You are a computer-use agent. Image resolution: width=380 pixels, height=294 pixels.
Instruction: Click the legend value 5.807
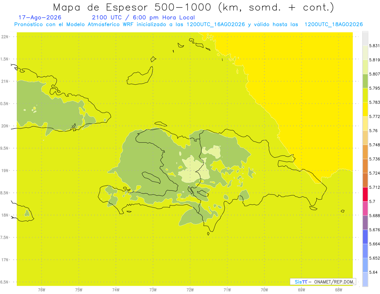(374, 74)
